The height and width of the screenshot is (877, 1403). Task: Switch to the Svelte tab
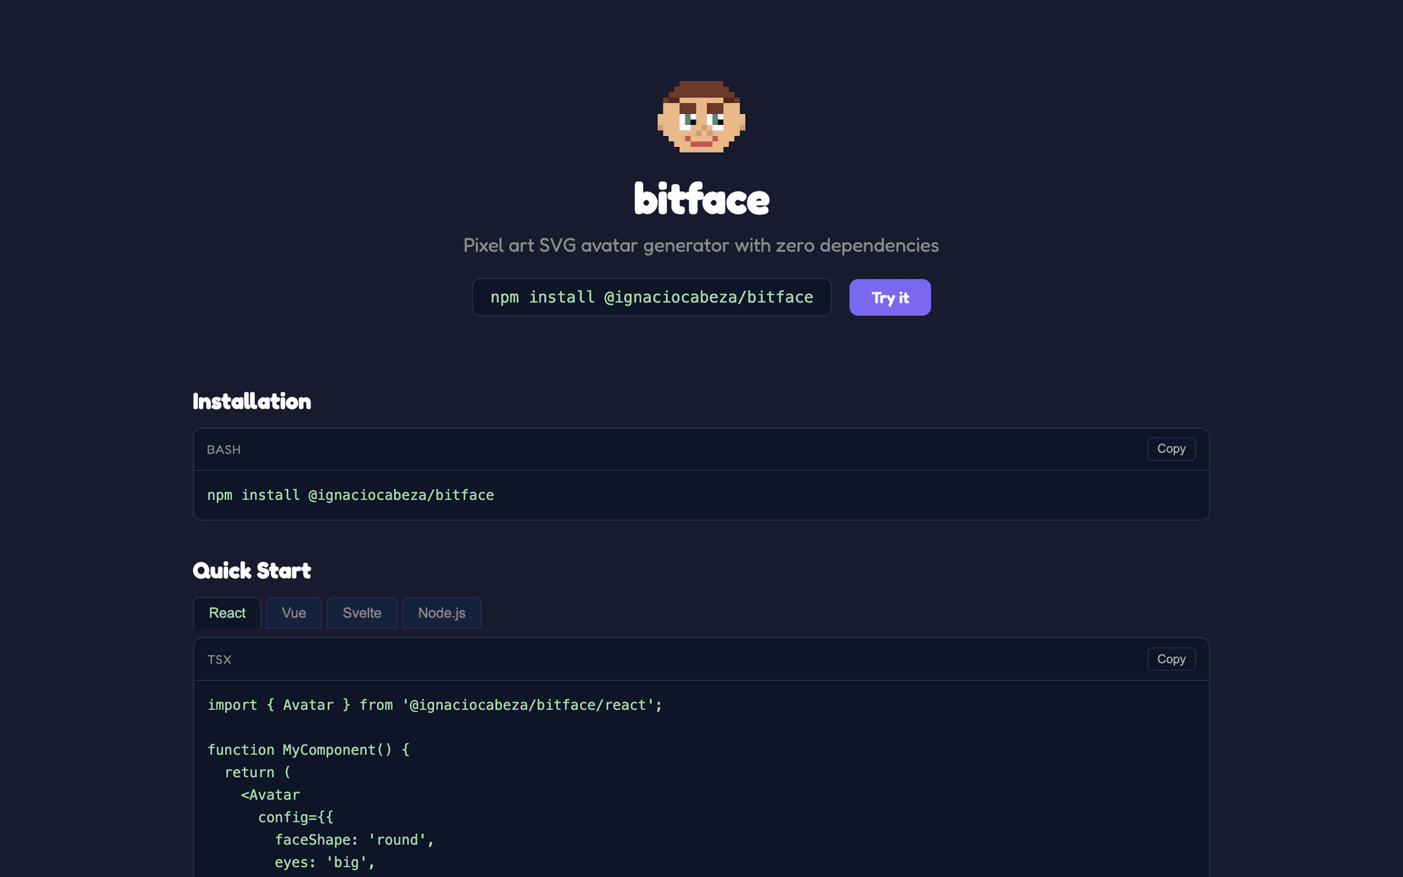[x=362, y=612]
